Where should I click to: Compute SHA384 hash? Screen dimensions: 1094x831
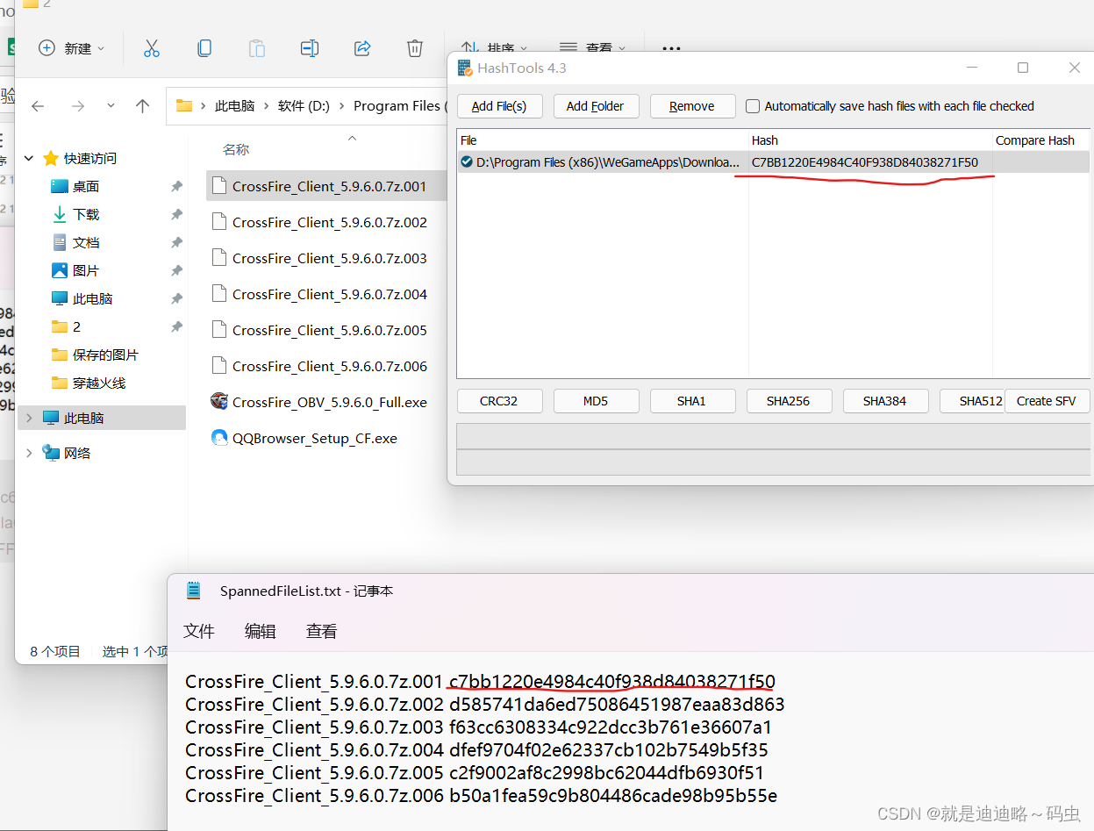pos(884,401)
